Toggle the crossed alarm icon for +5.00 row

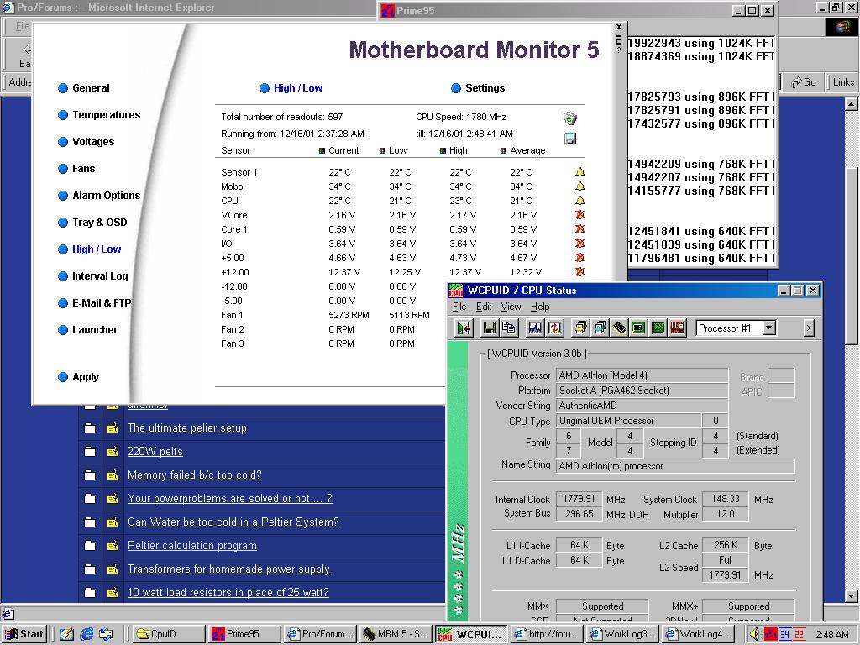coord(579,257)
